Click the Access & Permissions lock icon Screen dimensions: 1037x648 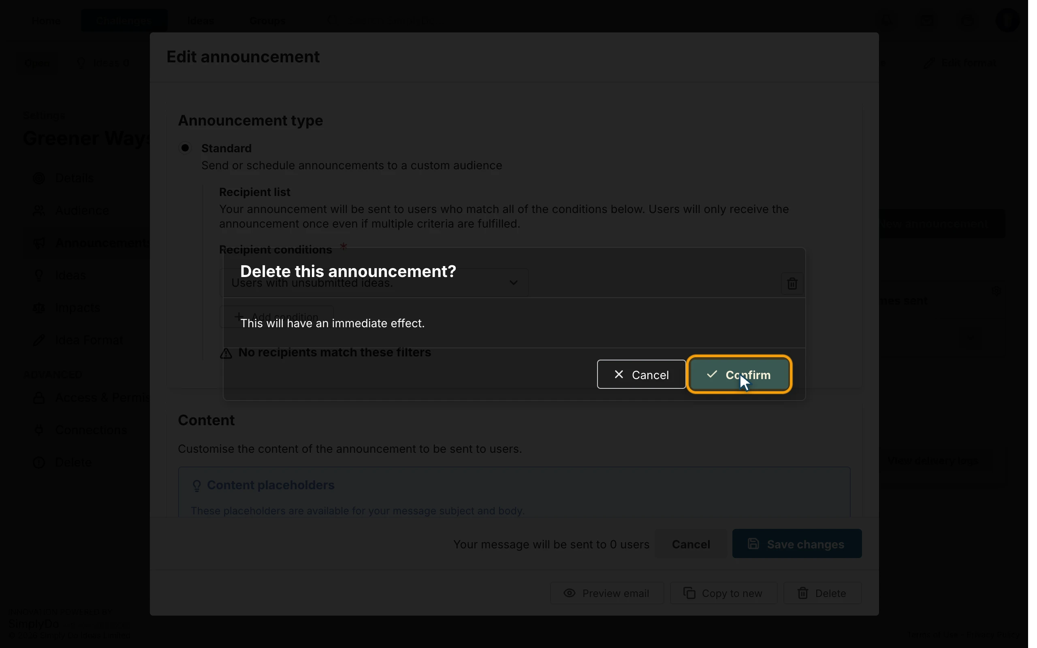tap(39, 398)
